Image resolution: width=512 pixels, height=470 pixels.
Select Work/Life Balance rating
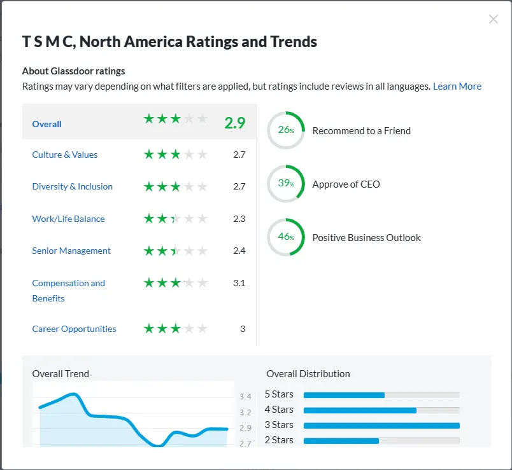point(68,219)
